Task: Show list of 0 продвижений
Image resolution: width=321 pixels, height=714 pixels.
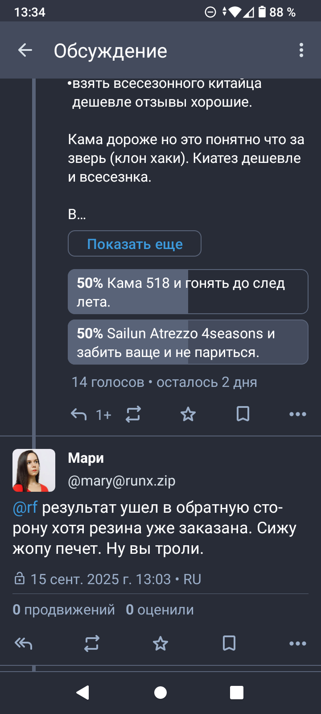Action: [x=64, y=610]
